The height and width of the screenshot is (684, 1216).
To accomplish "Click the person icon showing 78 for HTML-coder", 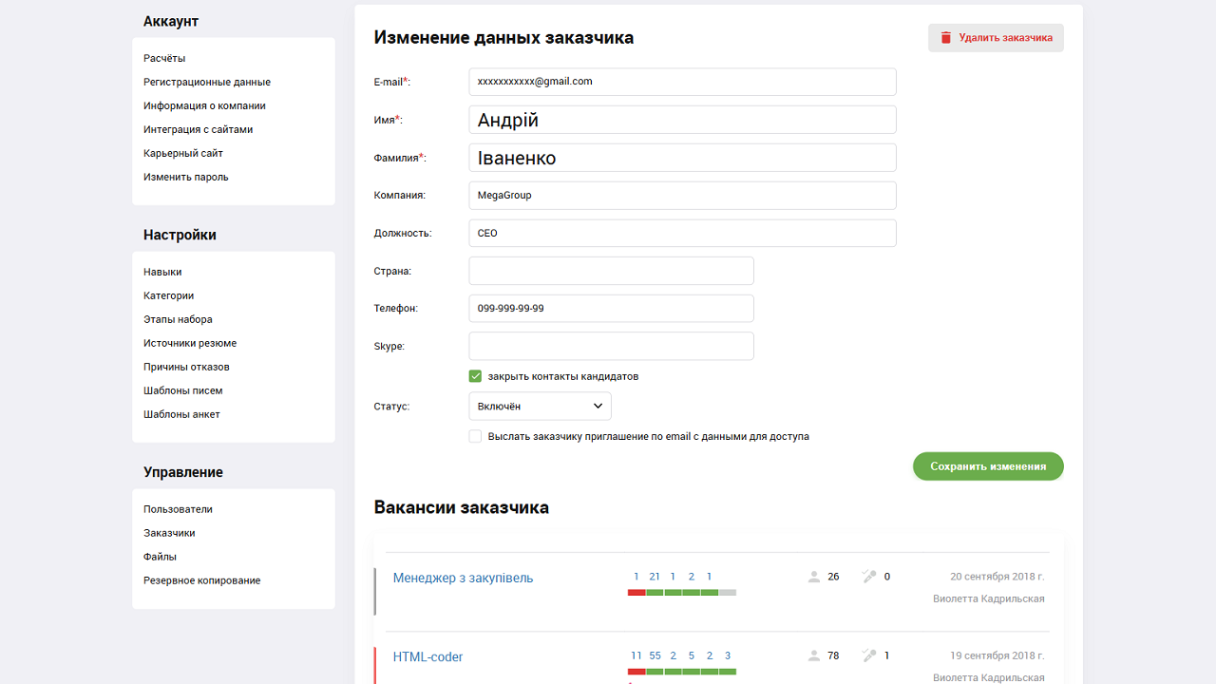I will [814, 655].
